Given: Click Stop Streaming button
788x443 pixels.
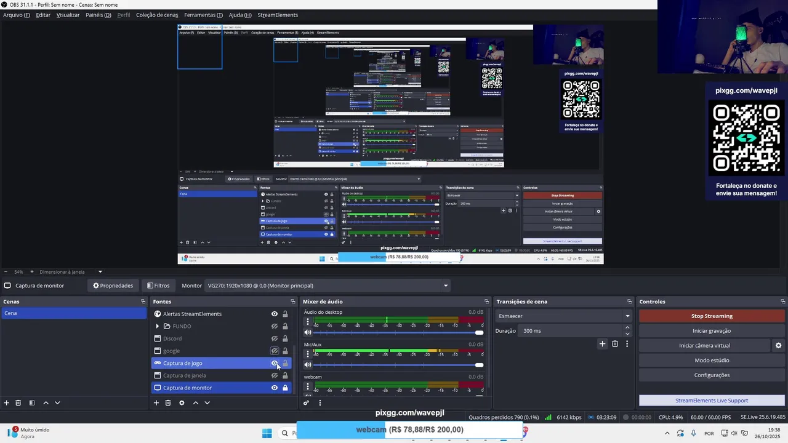Looking at the screenshot, I should coord(712,316).
